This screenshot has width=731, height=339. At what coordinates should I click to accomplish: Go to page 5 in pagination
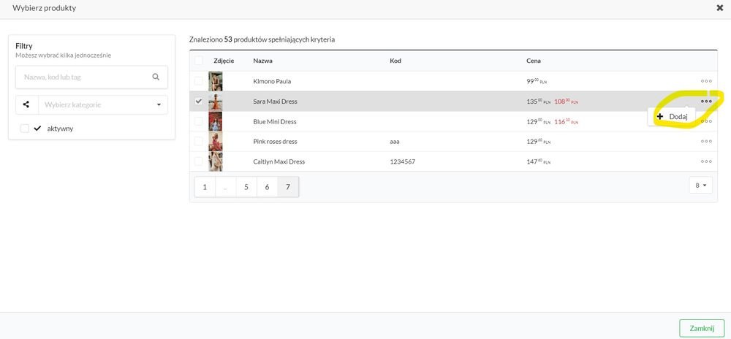point(246,187)
